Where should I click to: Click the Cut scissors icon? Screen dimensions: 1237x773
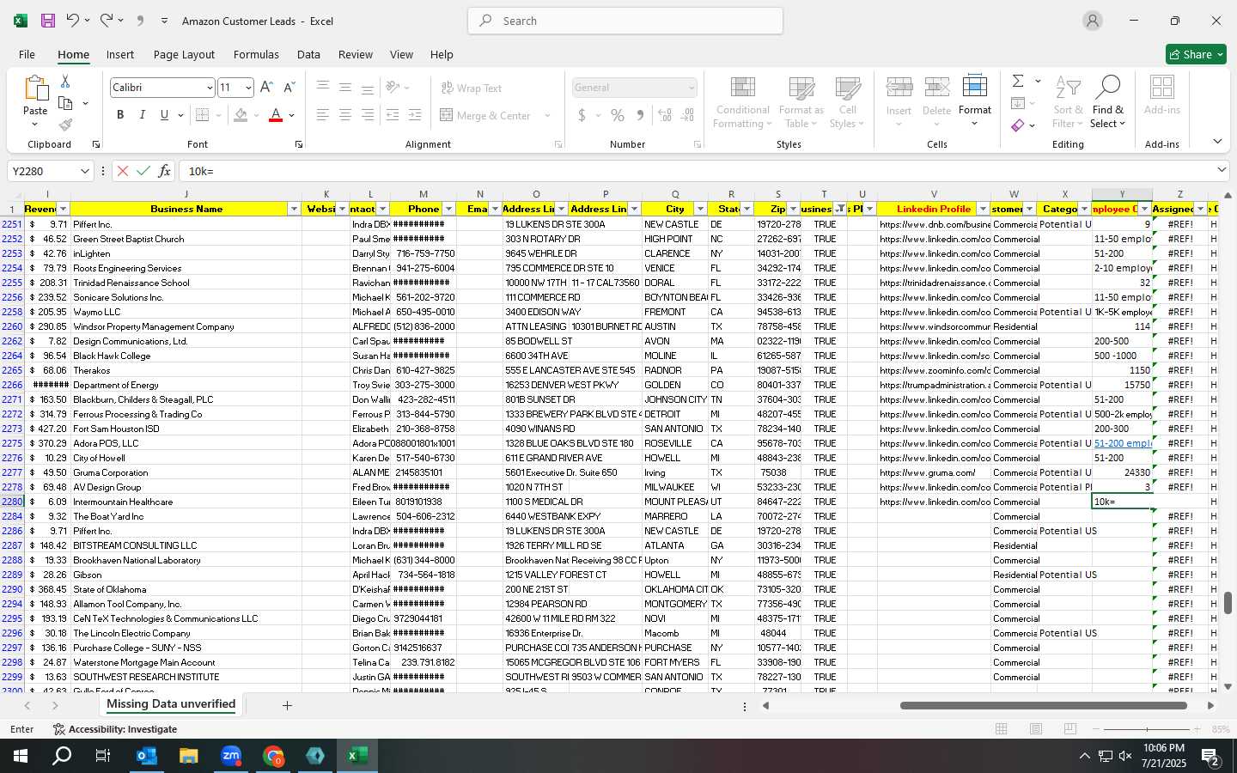coord(65,81)
